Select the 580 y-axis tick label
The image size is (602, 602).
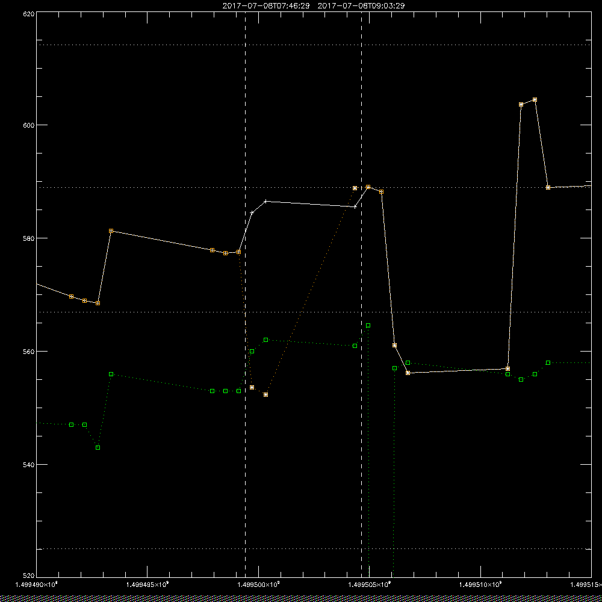29,238
